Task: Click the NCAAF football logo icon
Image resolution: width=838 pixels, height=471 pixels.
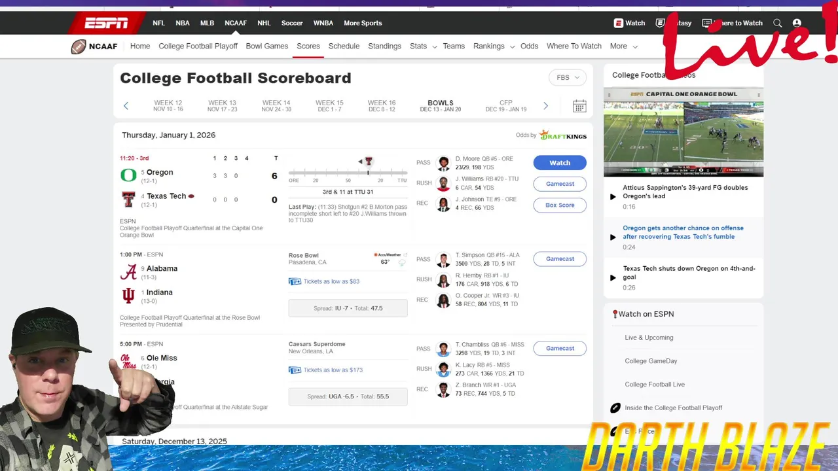Action: [x=79, y=46]
